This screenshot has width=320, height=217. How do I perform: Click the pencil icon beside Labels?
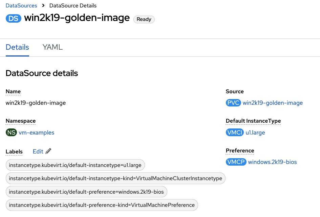click(48, 151)
